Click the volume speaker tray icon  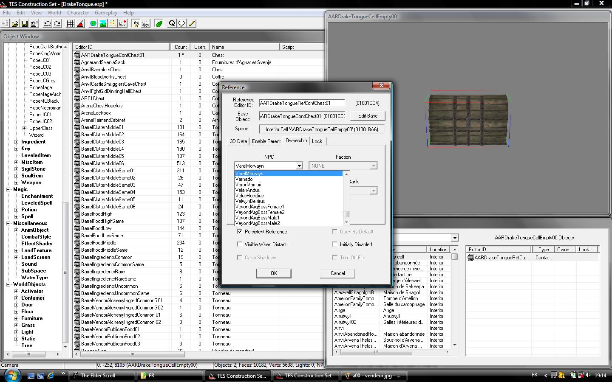(x=588, y=375)
